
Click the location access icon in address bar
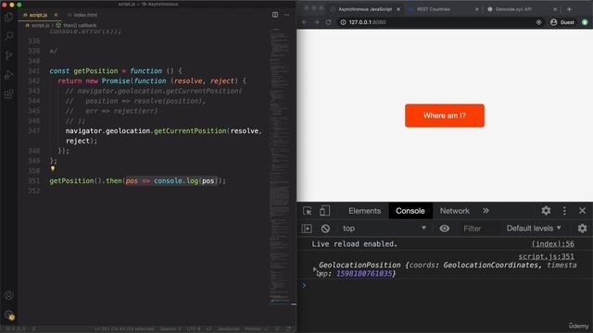click(x=538, y=22)
